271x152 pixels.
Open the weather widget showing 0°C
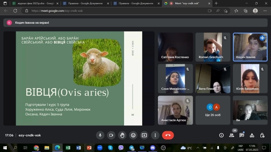pos(186,148)
